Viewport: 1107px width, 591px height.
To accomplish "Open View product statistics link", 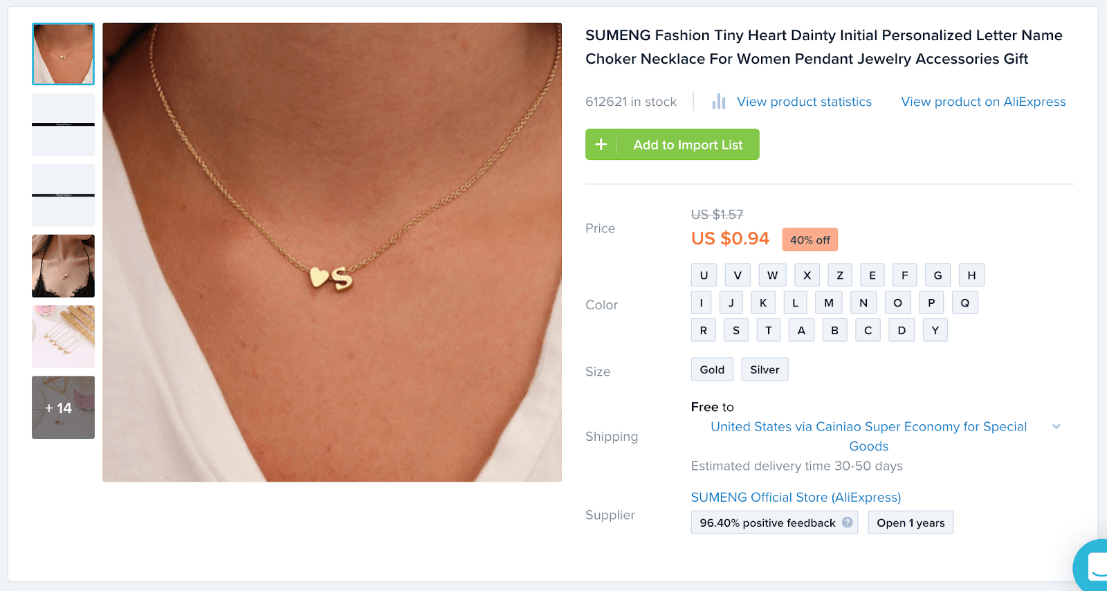I will 804,102.
